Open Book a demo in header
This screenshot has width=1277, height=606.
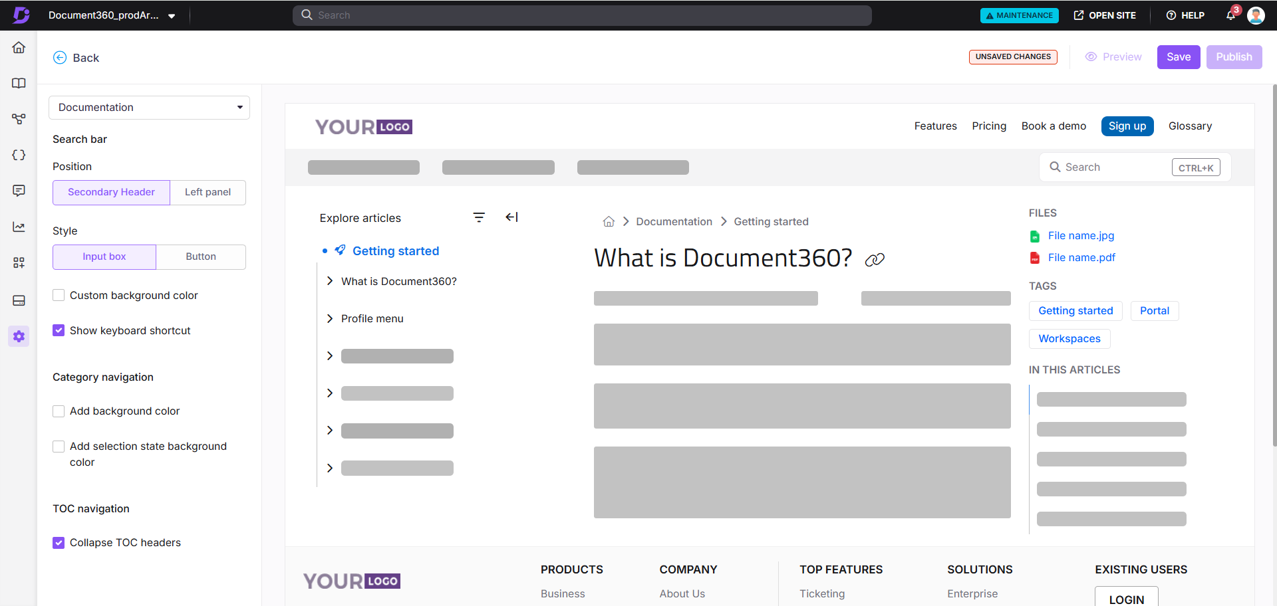(1054, 126)
